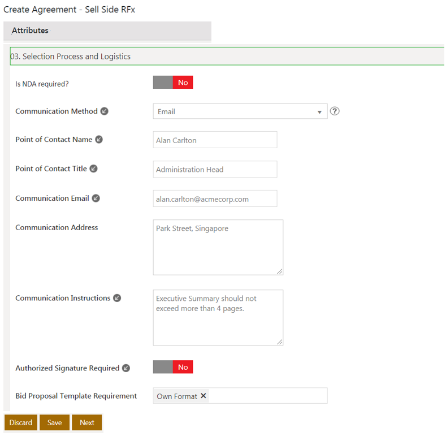Click the Bid Proposal Template Requirement field
The width and height of the screenshot is (446, 436).
coord(266,396)
